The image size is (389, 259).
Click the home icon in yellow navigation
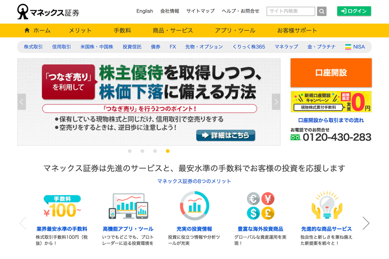coord(27,30)
